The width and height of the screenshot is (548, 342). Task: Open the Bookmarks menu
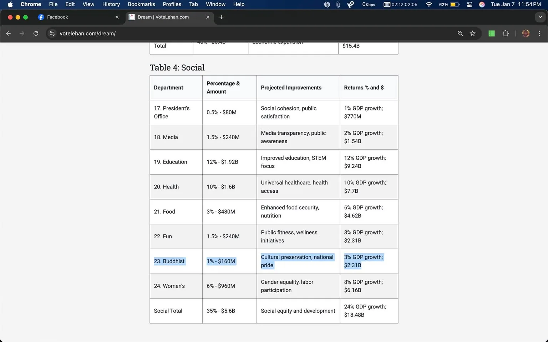[141, 4]
